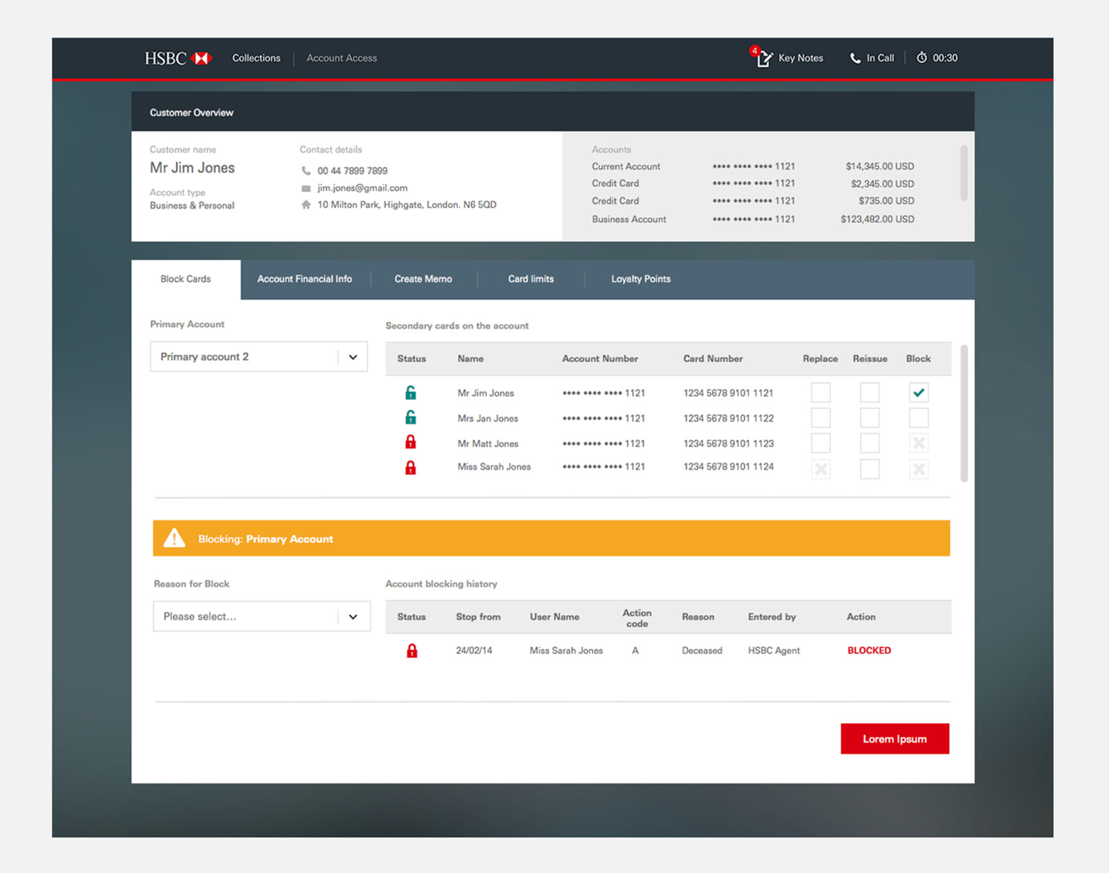Image resolution: width=1109 pixels, height=873 pixels.
Task: Select the Loyalty Points tab
Action: pos(640,279)
